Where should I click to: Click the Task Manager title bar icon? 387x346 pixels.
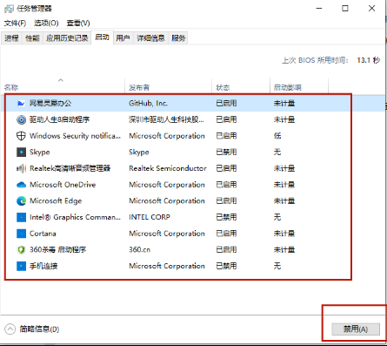coord(9,9)
